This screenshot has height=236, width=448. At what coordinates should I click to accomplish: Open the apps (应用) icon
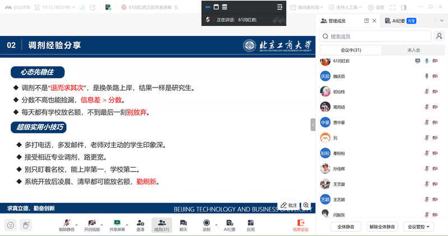pos(251,225)
